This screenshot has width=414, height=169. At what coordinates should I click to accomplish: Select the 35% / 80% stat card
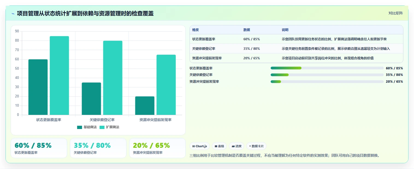coord(98,148)
